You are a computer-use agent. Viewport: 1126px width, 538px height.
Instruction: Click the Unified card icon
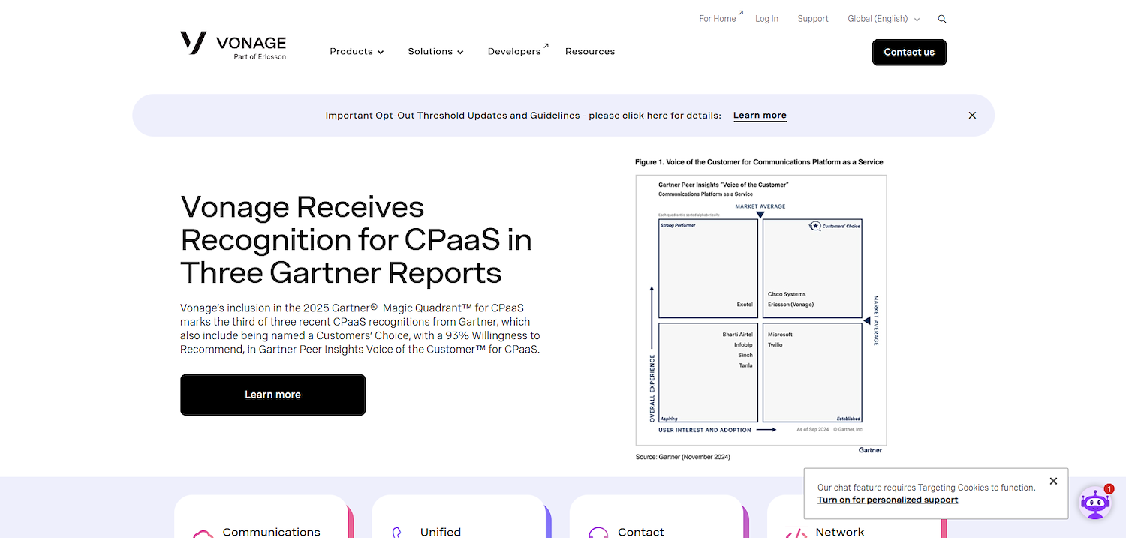[398, 533]
